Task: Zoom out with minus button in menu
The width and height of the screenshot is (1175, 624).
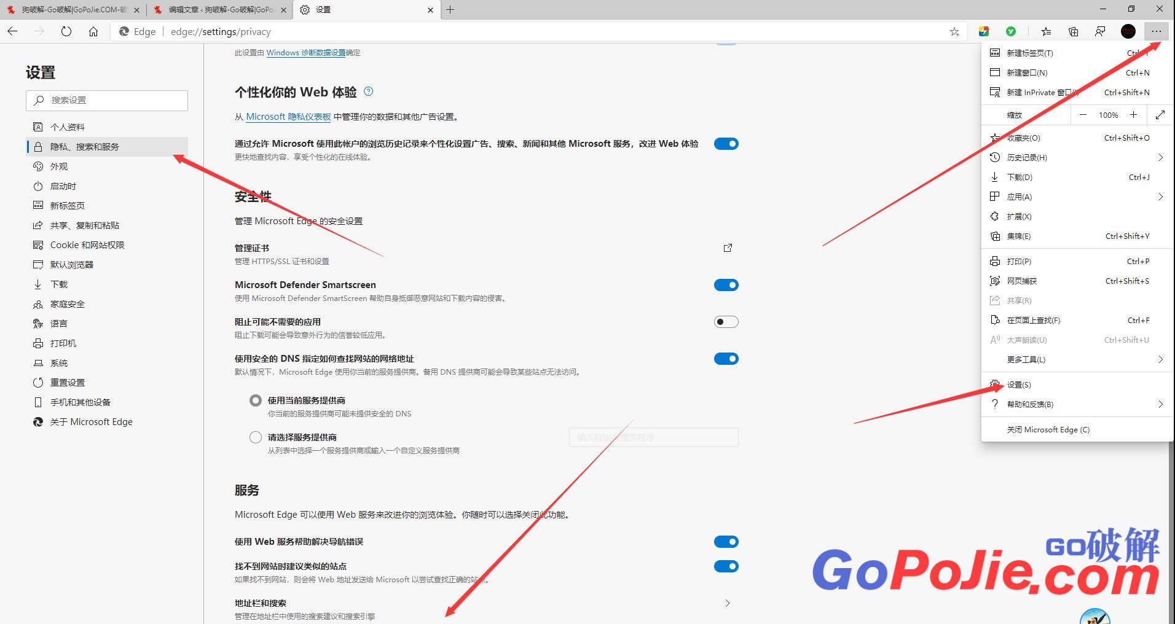Action: (1083, 115)
